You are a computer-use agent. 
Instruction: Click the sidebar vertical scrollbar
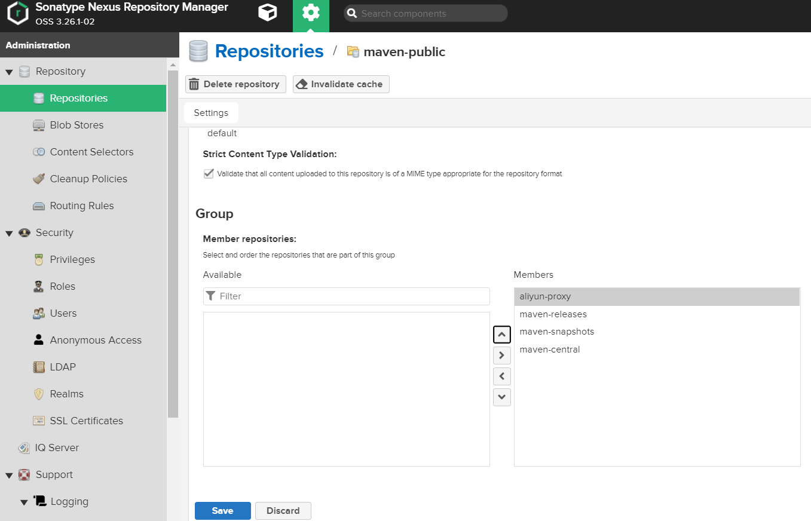[x=173, y=244]
